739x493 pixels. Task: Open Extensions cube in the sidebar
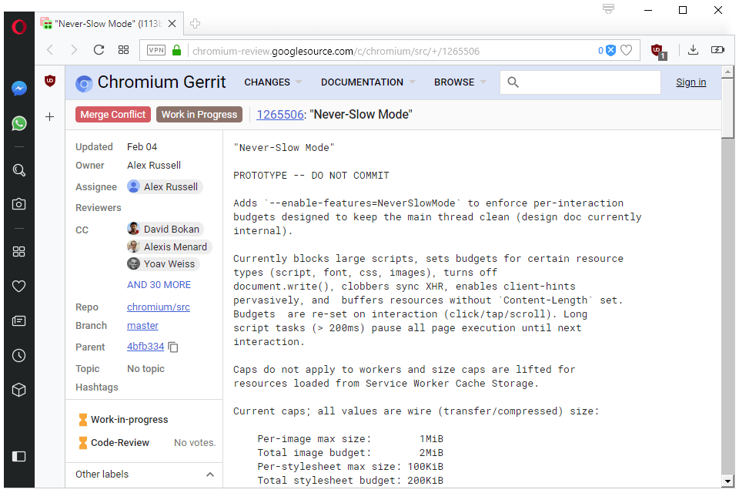tap(18, 390)
